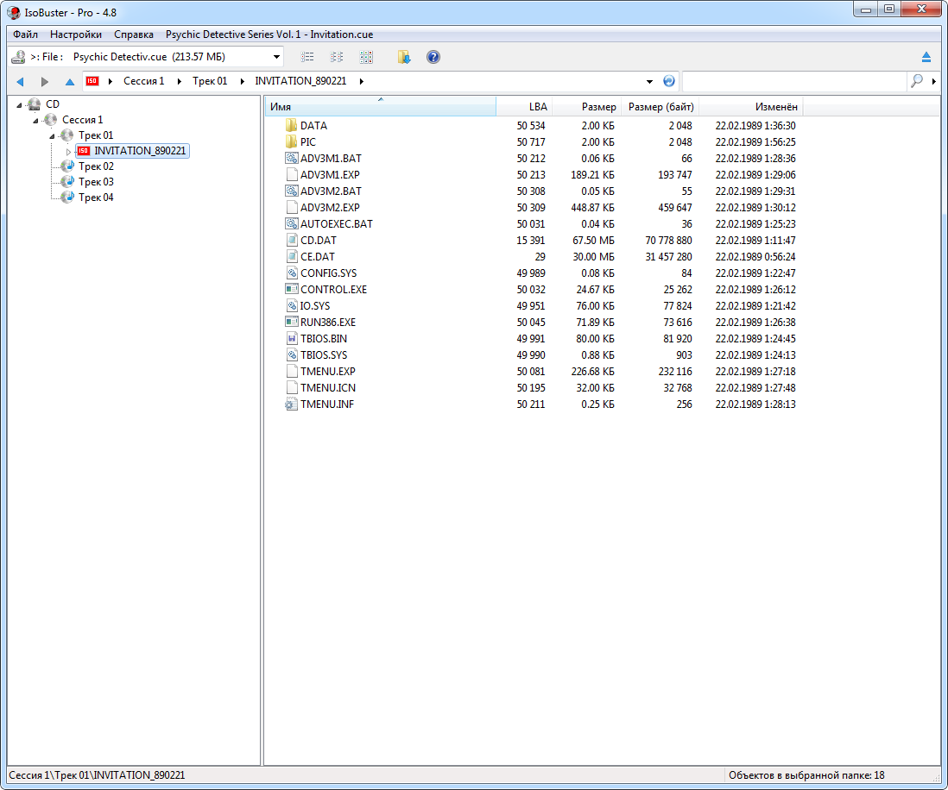Image resolution: width=948 pixels, height=790 pixels.
Task: Collapse the Трек 01 tree node
Action: pos(52,136)
